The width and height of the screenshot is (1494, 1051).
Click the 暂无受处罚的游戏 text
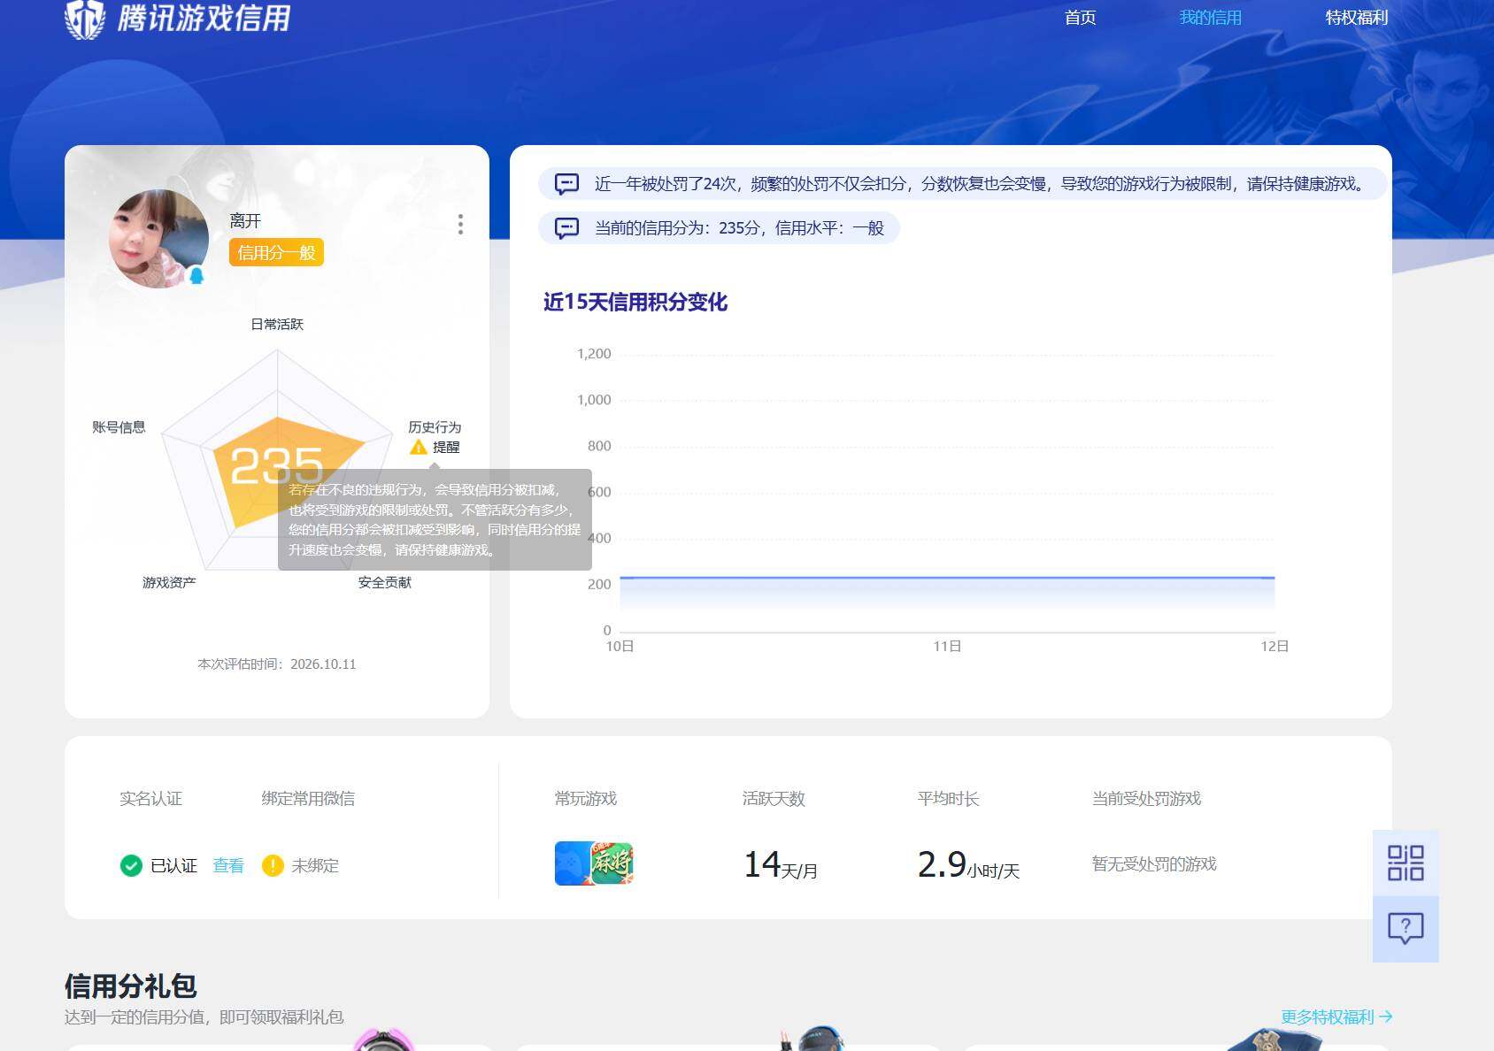1154,863
